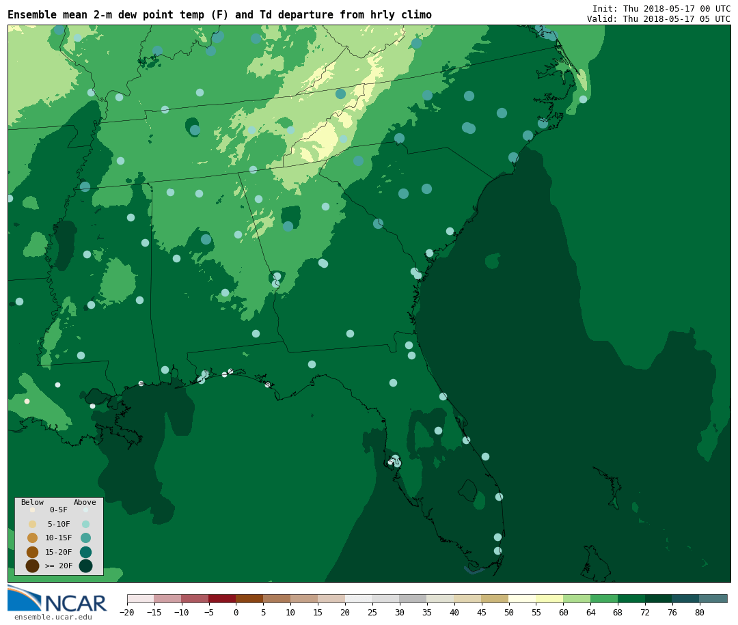Click the colorbar tick label '64'
Screen dimensions: 738x625
pyautogui.click(x=590, y=612)
